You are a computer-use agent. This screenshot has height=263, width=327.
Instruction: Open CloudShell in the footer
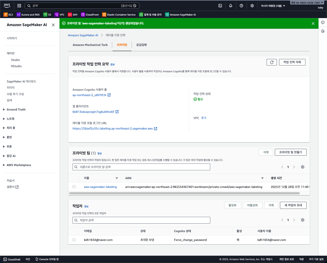point(12,259)
